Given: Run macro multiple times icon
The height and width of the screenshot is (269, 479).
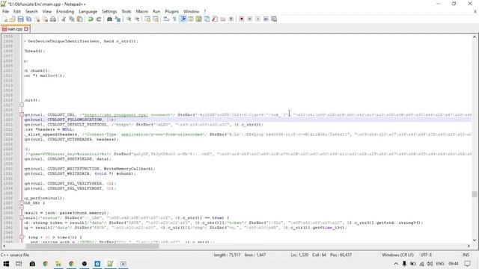Looking at the screenshot, I should click(x=266, y=19).
